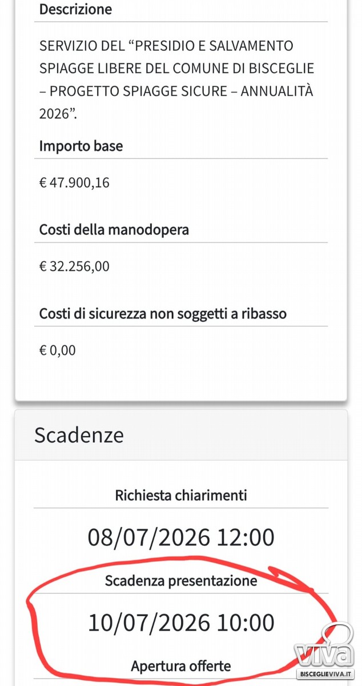Select the Descrizione heading
This screenshot has width=362, height=686.
tap(75, 10)
